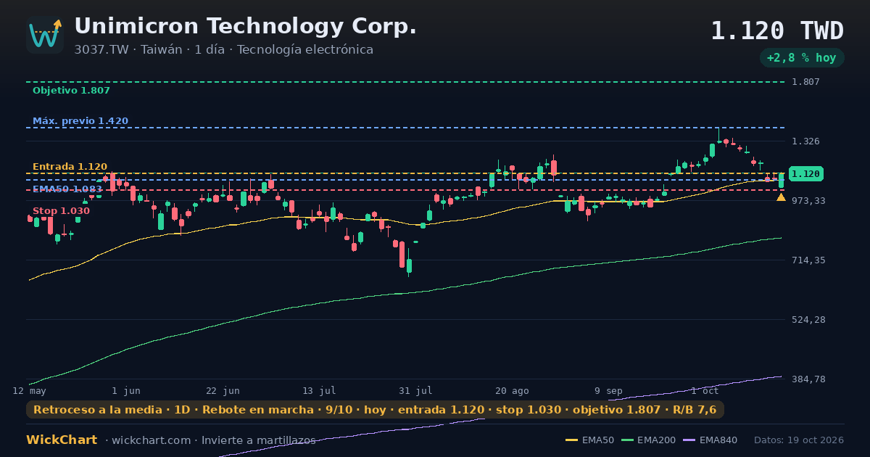Click the Retroceso a la media summary banner
Screen dimensions: 870x457
tap(375, 410)
